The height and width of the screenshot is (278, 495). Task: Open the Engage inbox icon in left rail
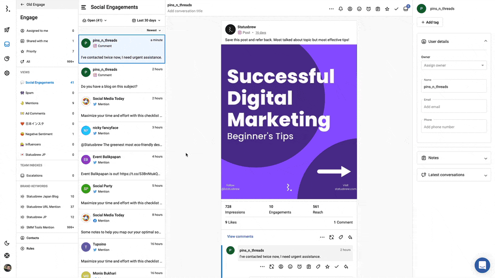point(7,44)
